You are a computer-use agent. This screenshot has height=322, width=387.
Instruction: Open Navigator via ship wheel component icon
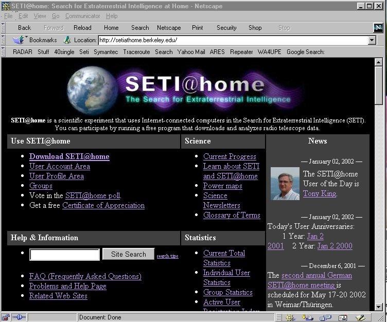[x=290, y=317]
